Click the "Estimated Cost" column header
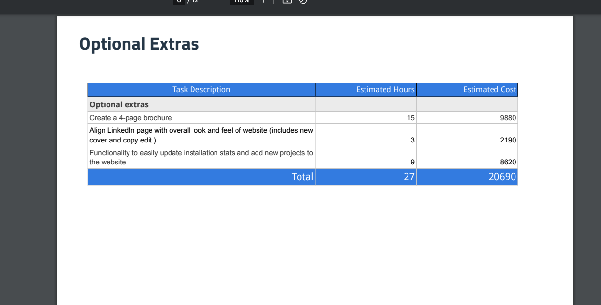 point(489,90)
